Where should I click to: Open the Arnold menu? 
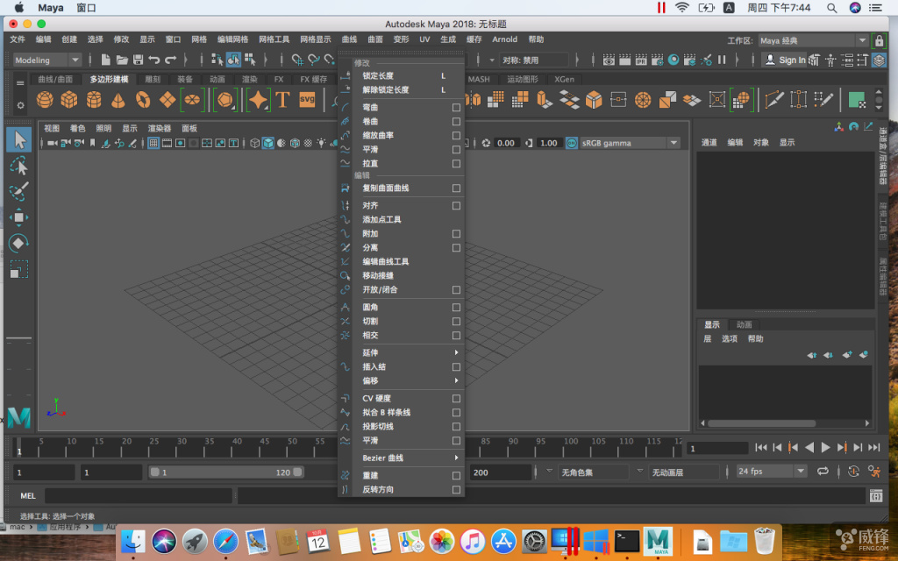504,39
